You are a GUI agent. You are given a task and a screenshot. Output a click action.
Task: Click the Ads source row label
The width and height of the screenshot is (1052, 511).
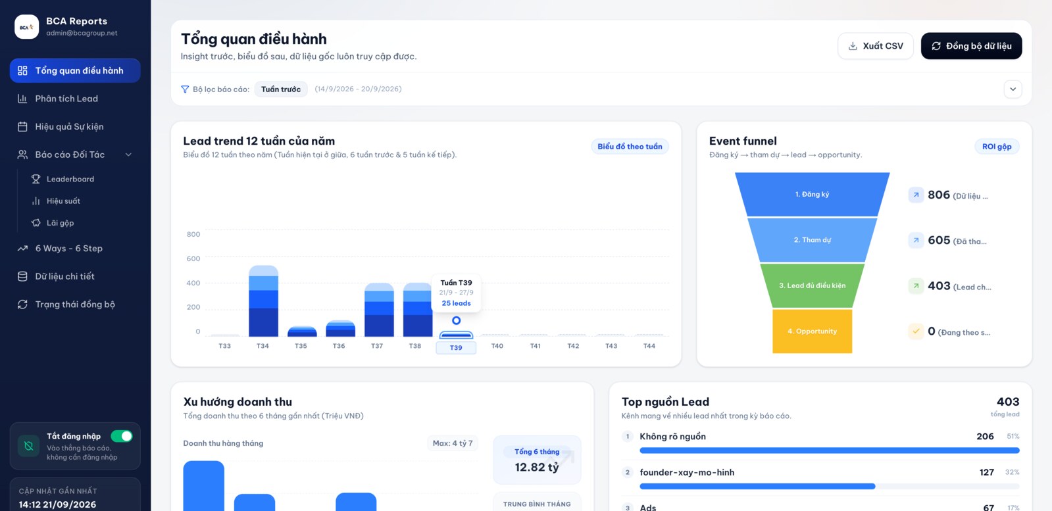click(648, 507)
